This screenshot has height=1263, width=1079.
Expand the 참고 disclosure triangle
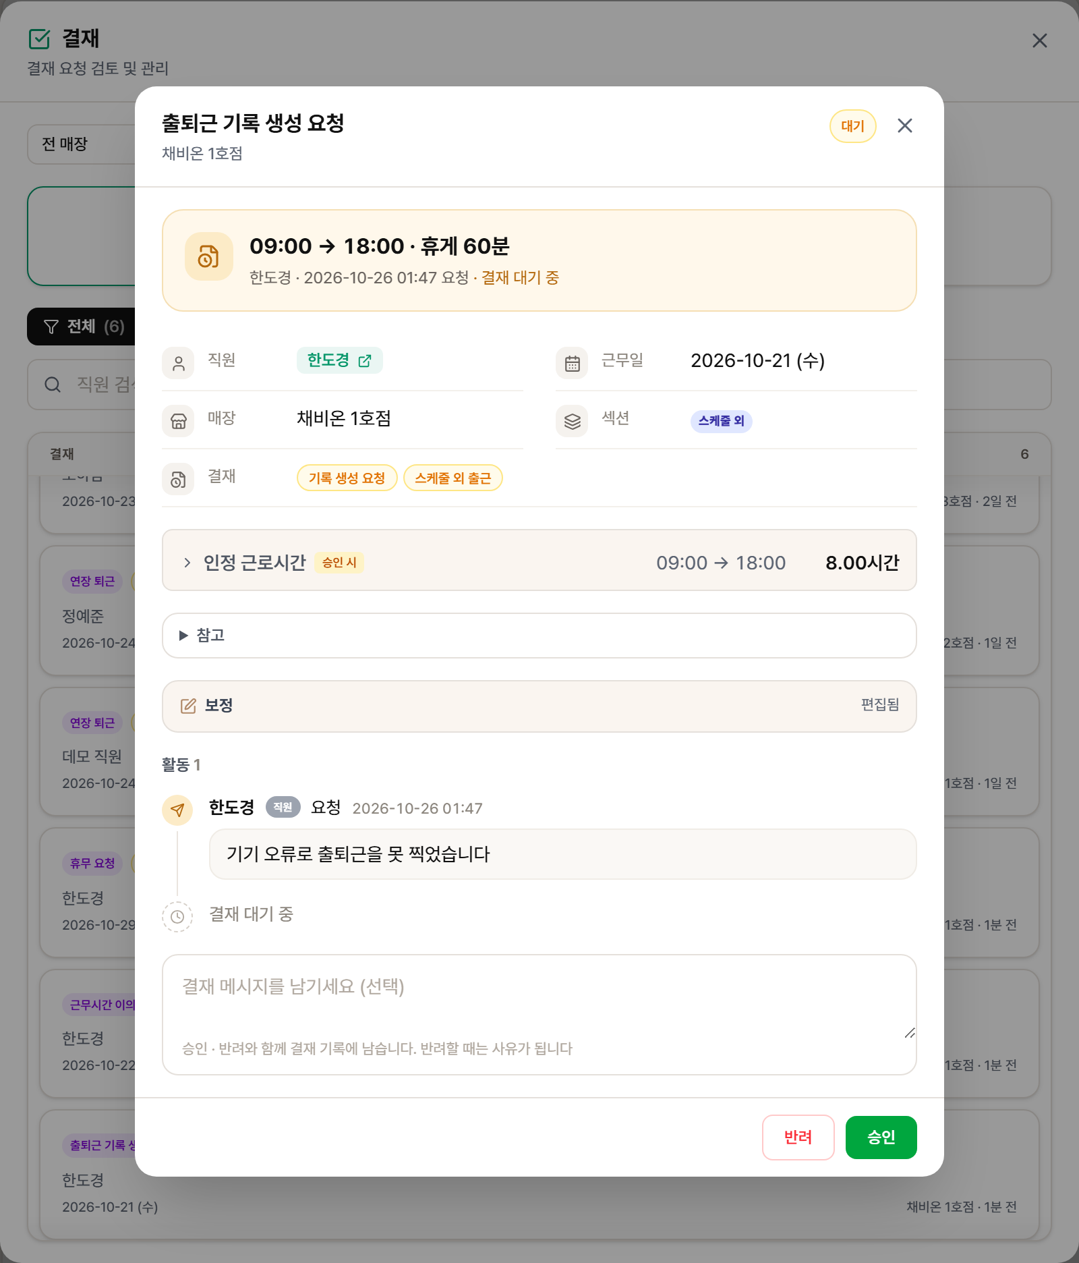click(x=183, y=635)
